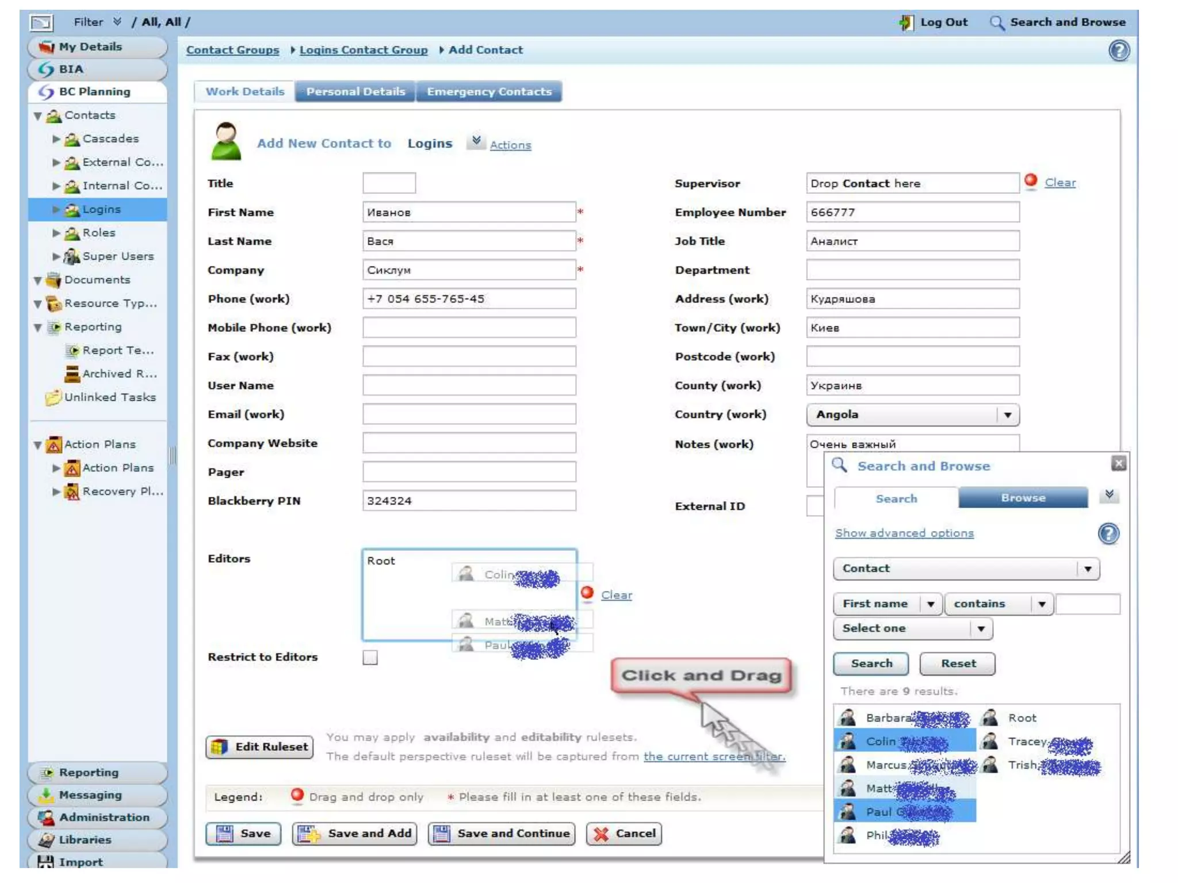Close the Search and Browse panel
This screenshot has height=883, width=1178.
(1118, 463)
